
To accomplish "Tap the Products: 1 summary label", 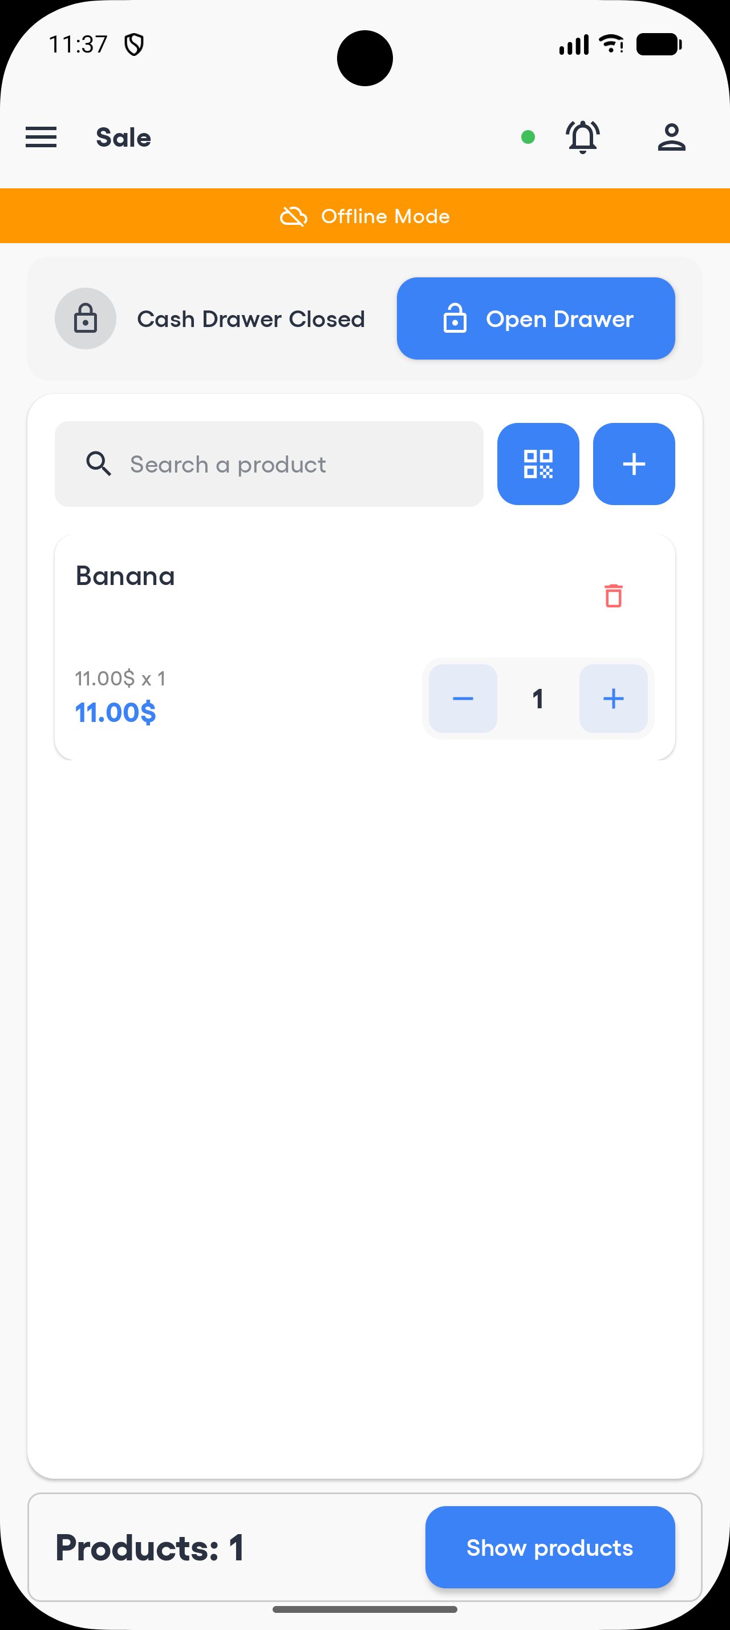I will coord(150,1548).
